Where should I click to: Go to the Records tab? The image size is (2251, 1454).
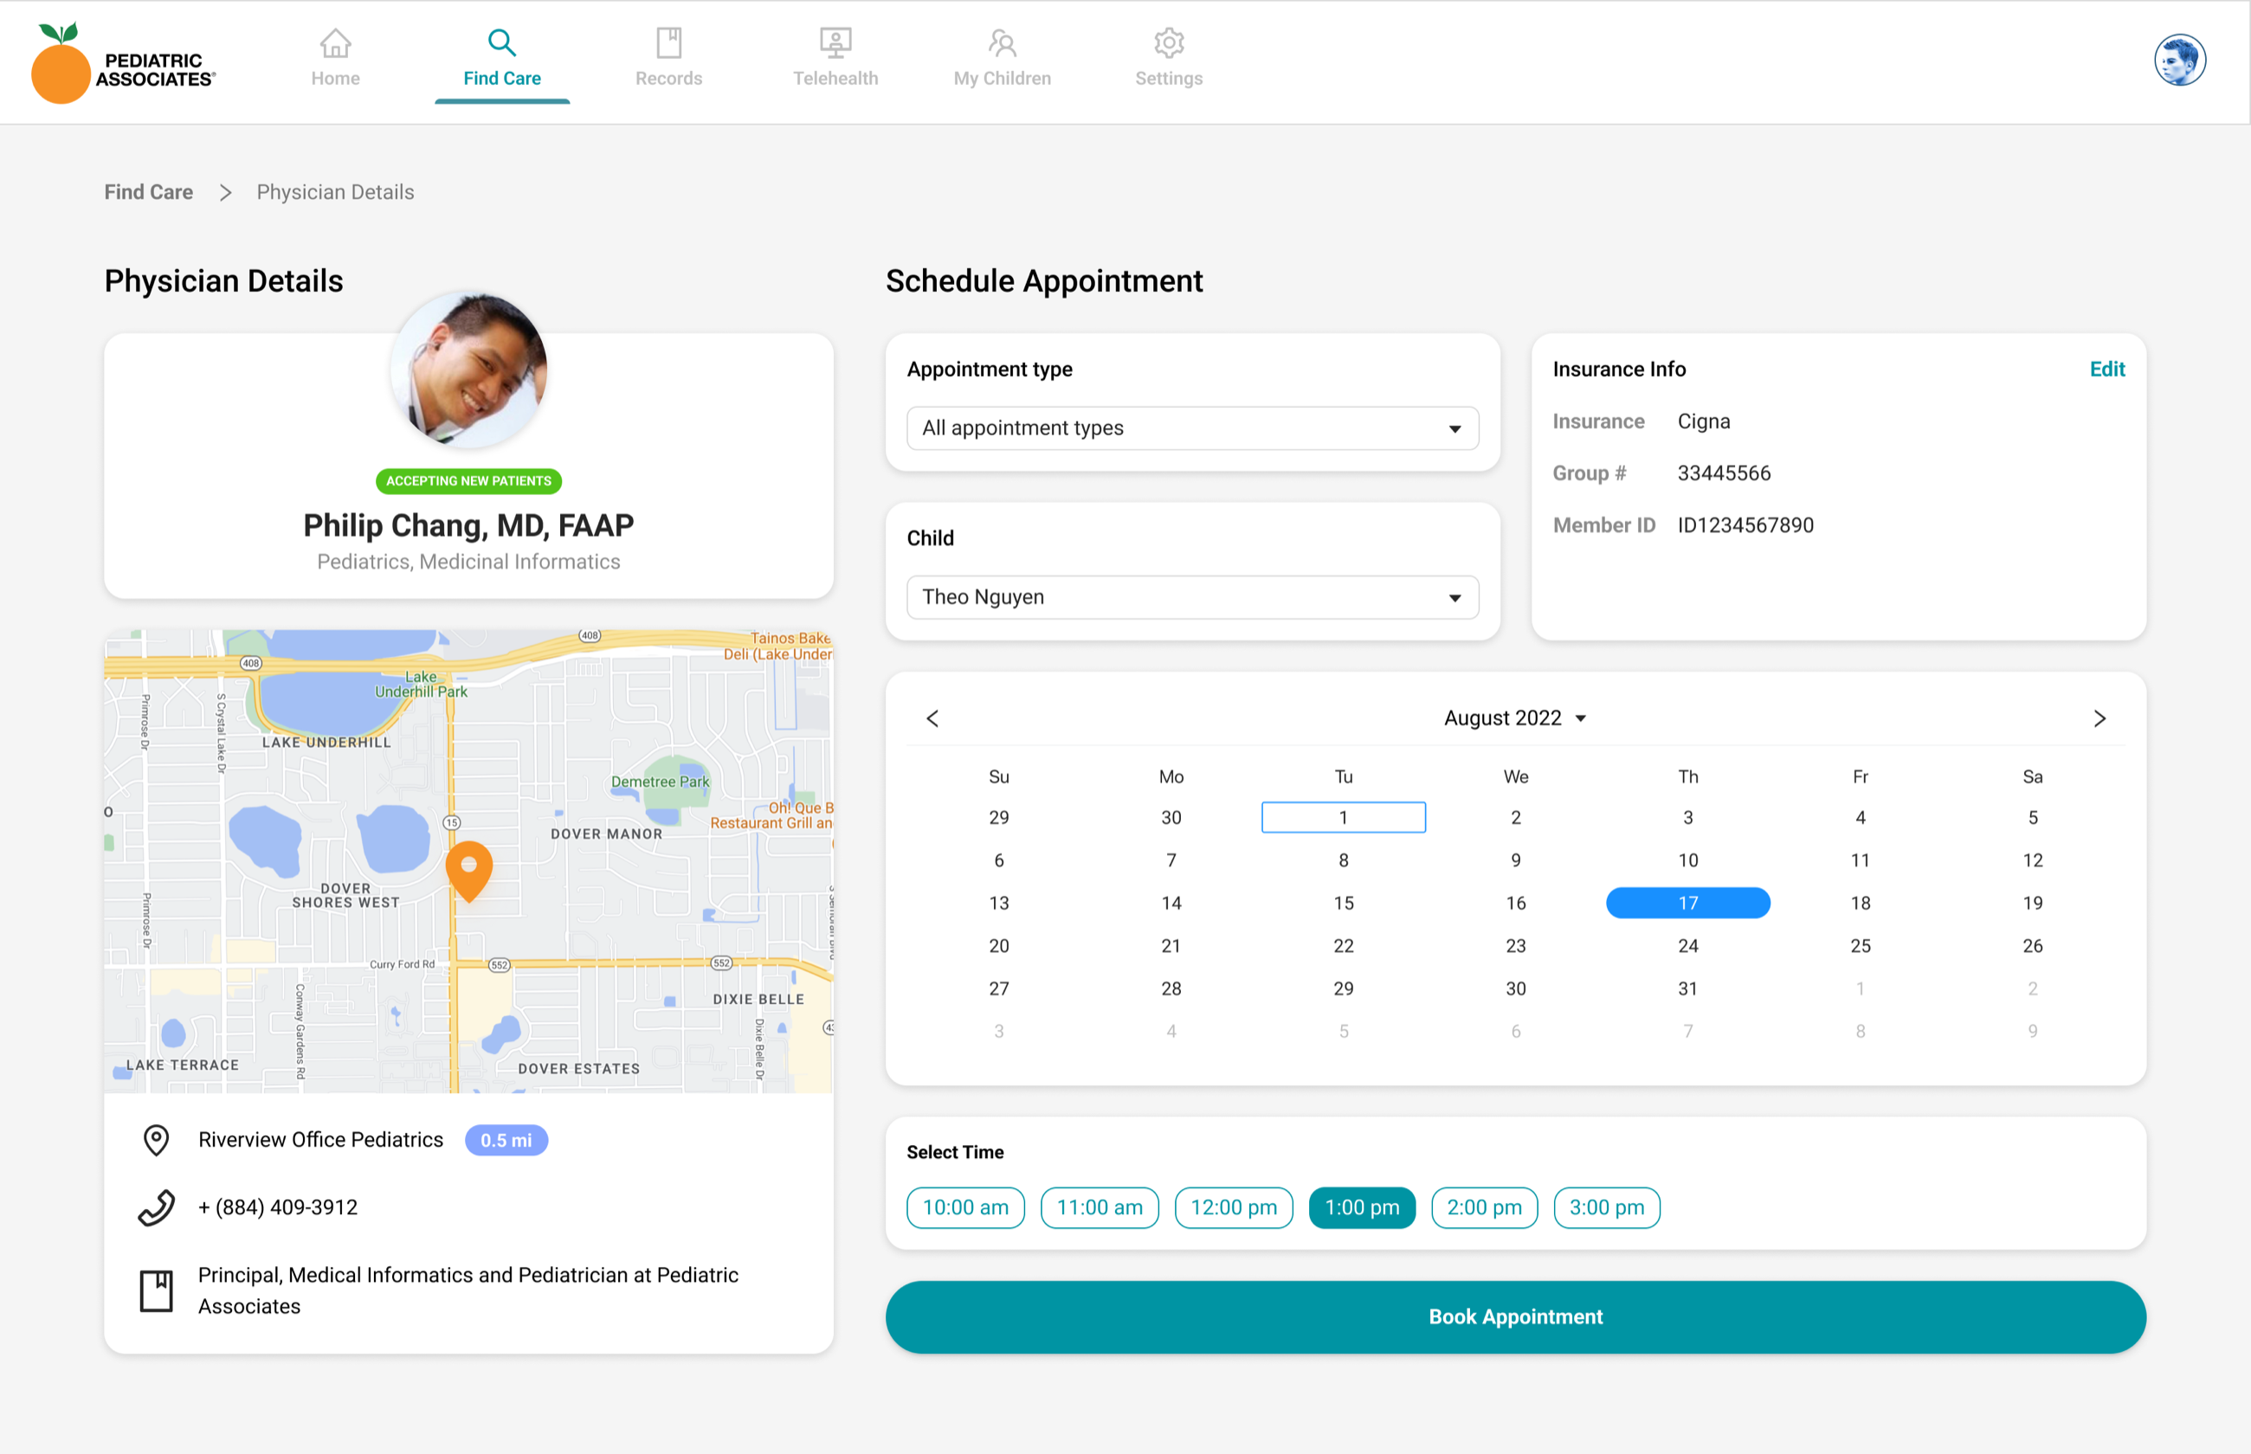[x=668, y=59]
